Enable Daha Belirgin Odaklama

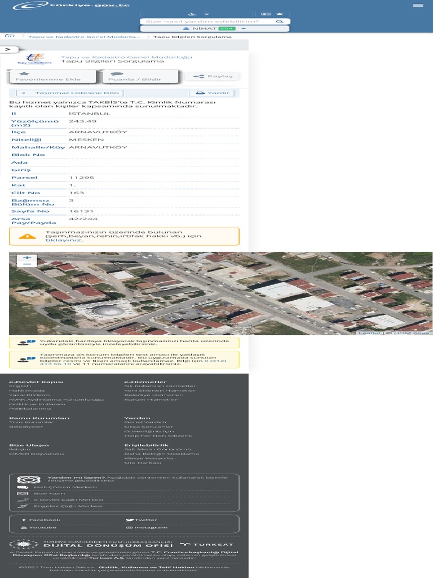click(162, 454)
